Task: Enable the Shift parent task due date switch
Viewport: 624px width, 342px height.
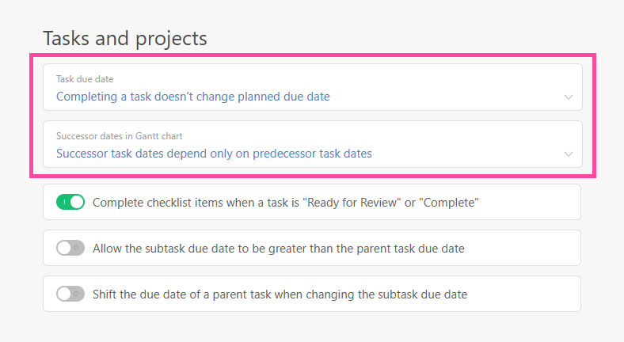Action: pyautogui.click(x=70, y=294)
